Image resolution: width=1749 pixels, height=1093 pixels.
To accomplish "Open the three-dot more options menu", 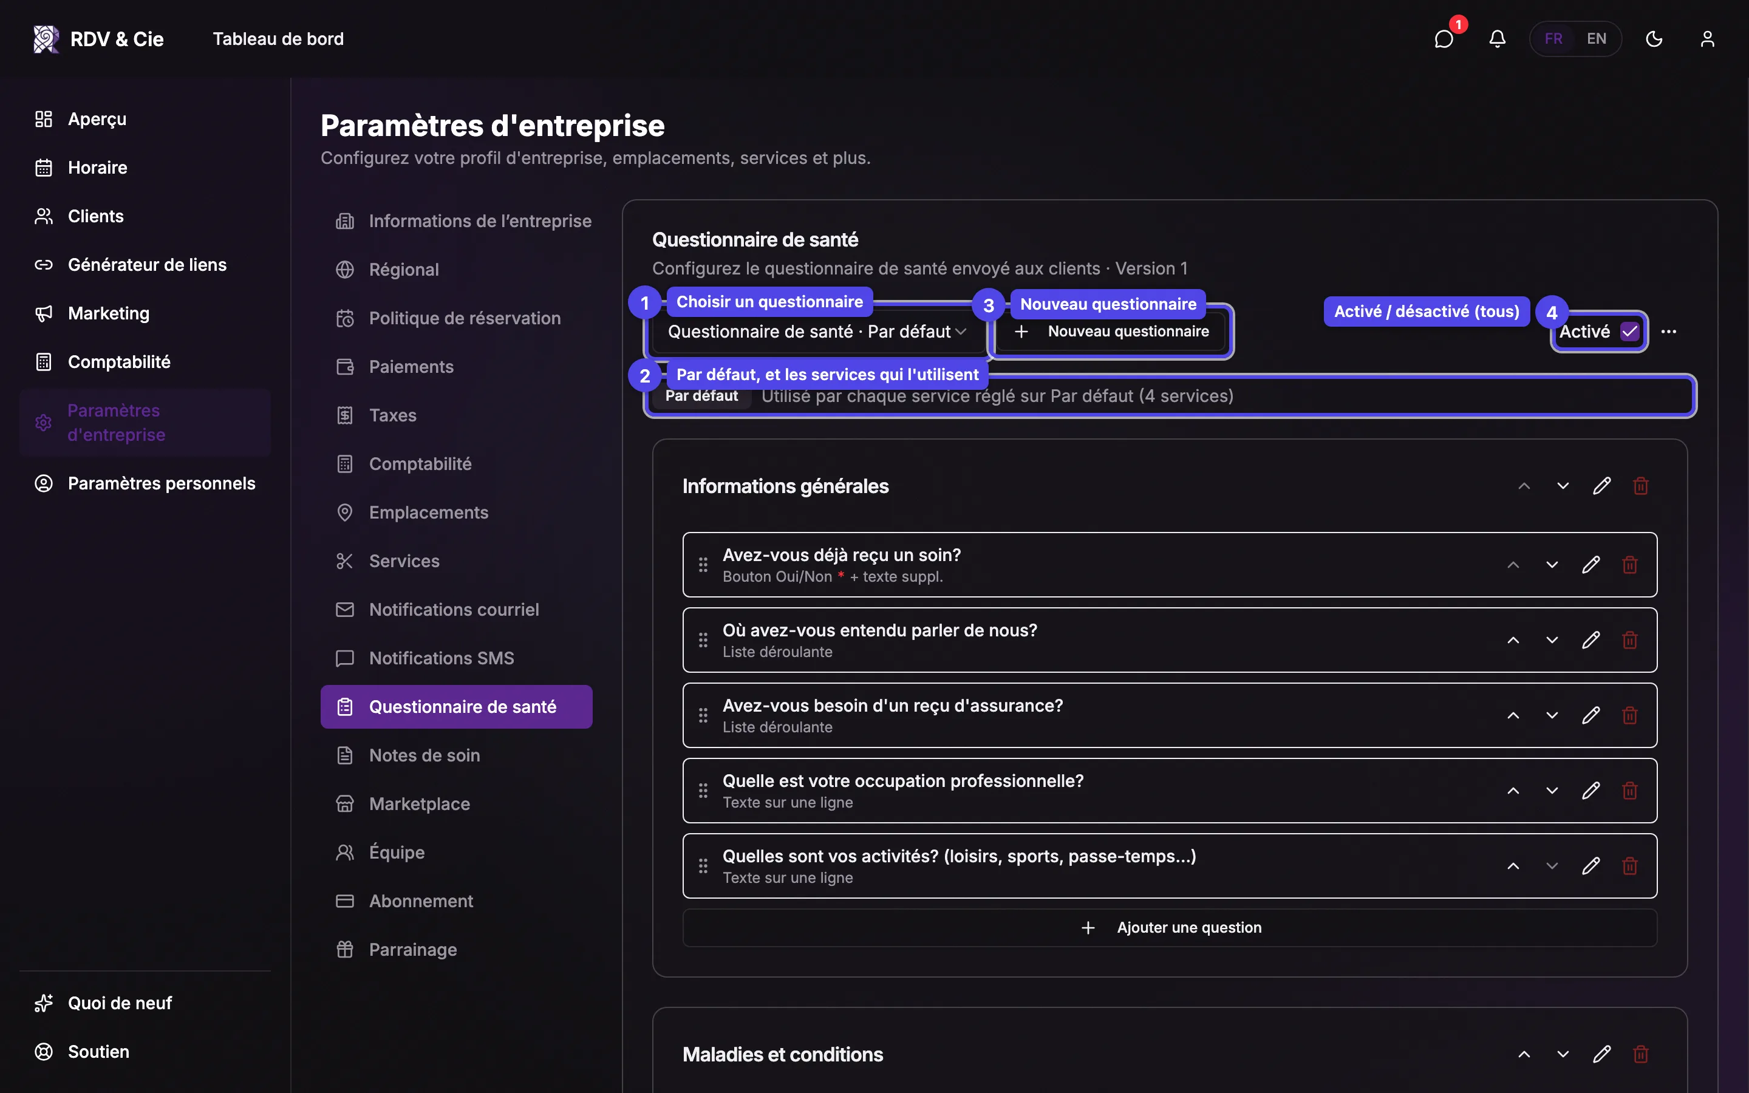I will (x=1669, y=332).
